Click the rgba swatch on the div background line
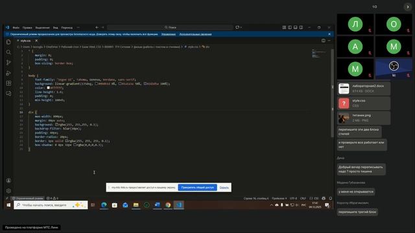 pyautogui.click(x=56, y=124)
